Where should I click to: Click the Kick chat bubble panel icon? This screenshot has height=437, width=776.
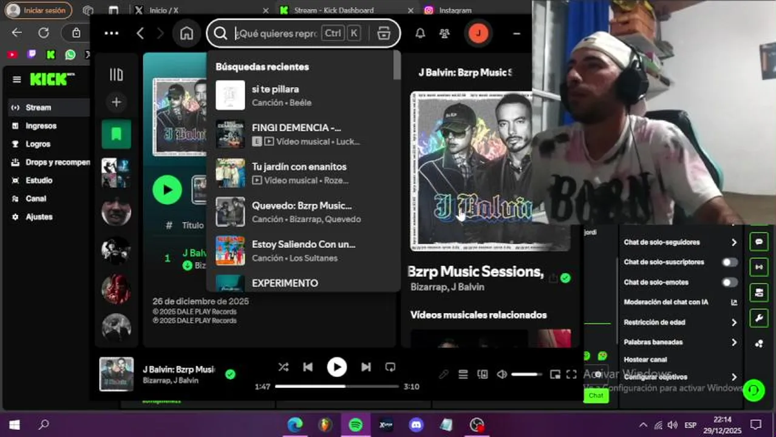click(758, 242)
